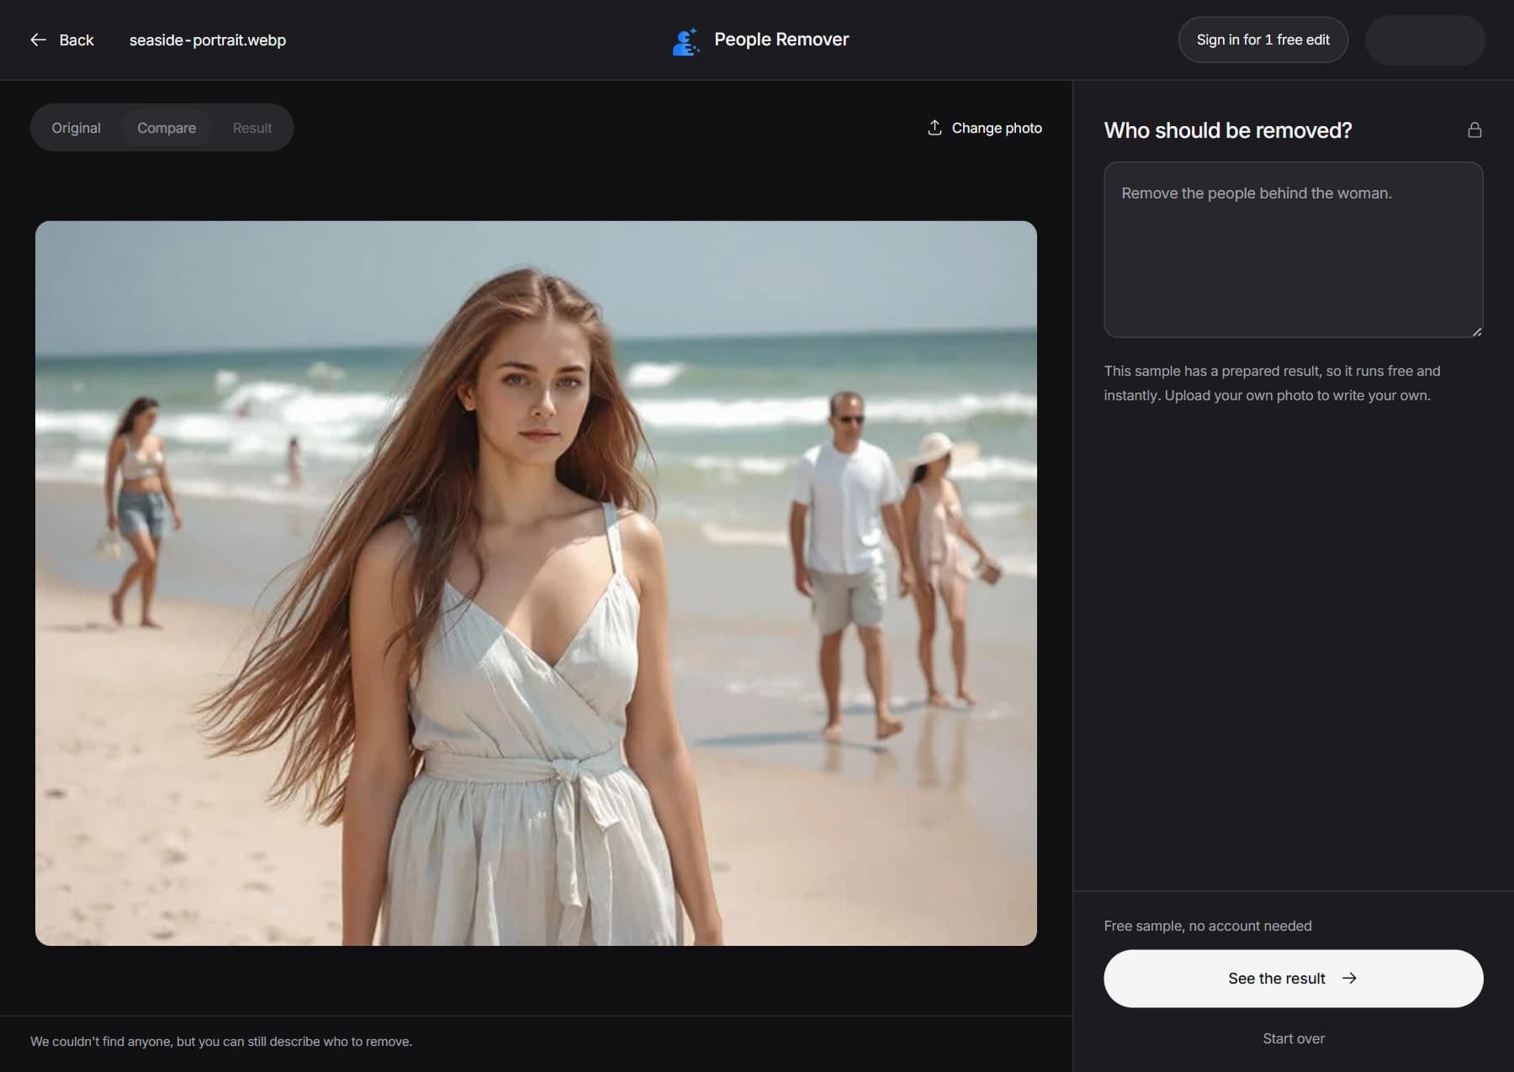Click the Free sample, no account needed text
This screenshot has height=1072, width=1514.
click(1208, 926)
